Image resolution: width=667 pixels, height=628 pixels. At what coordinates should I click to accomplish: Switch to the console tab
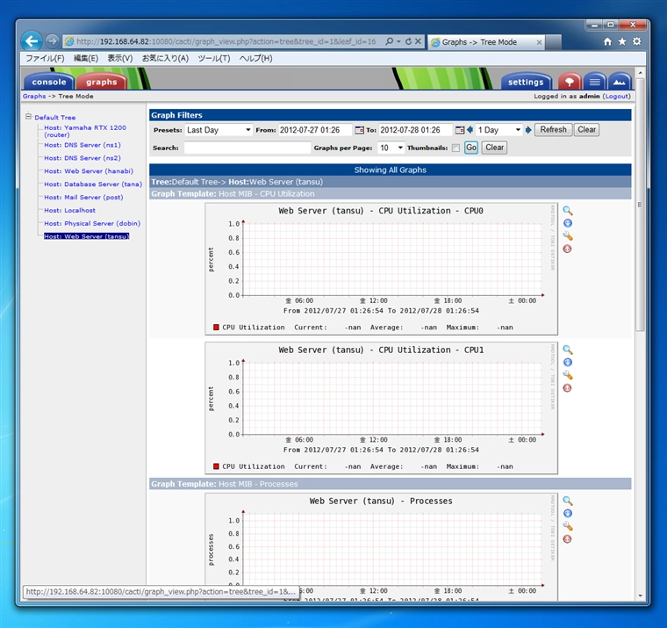[49, 82]
